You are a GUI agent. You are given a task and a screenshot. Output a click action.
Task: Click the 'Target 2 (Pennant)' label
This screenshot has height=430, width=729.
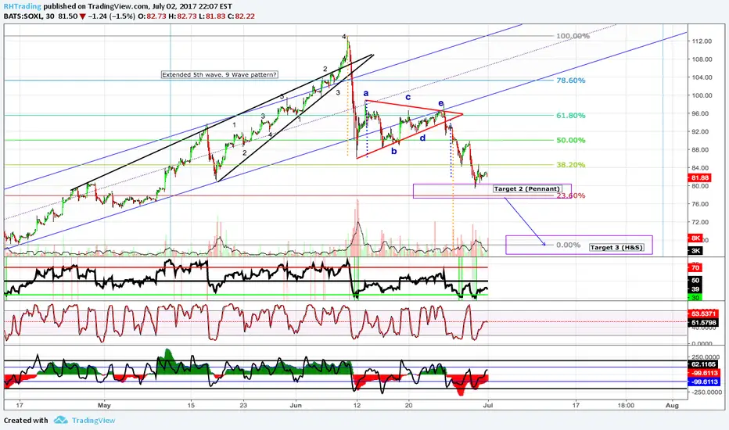coord(526,188)
